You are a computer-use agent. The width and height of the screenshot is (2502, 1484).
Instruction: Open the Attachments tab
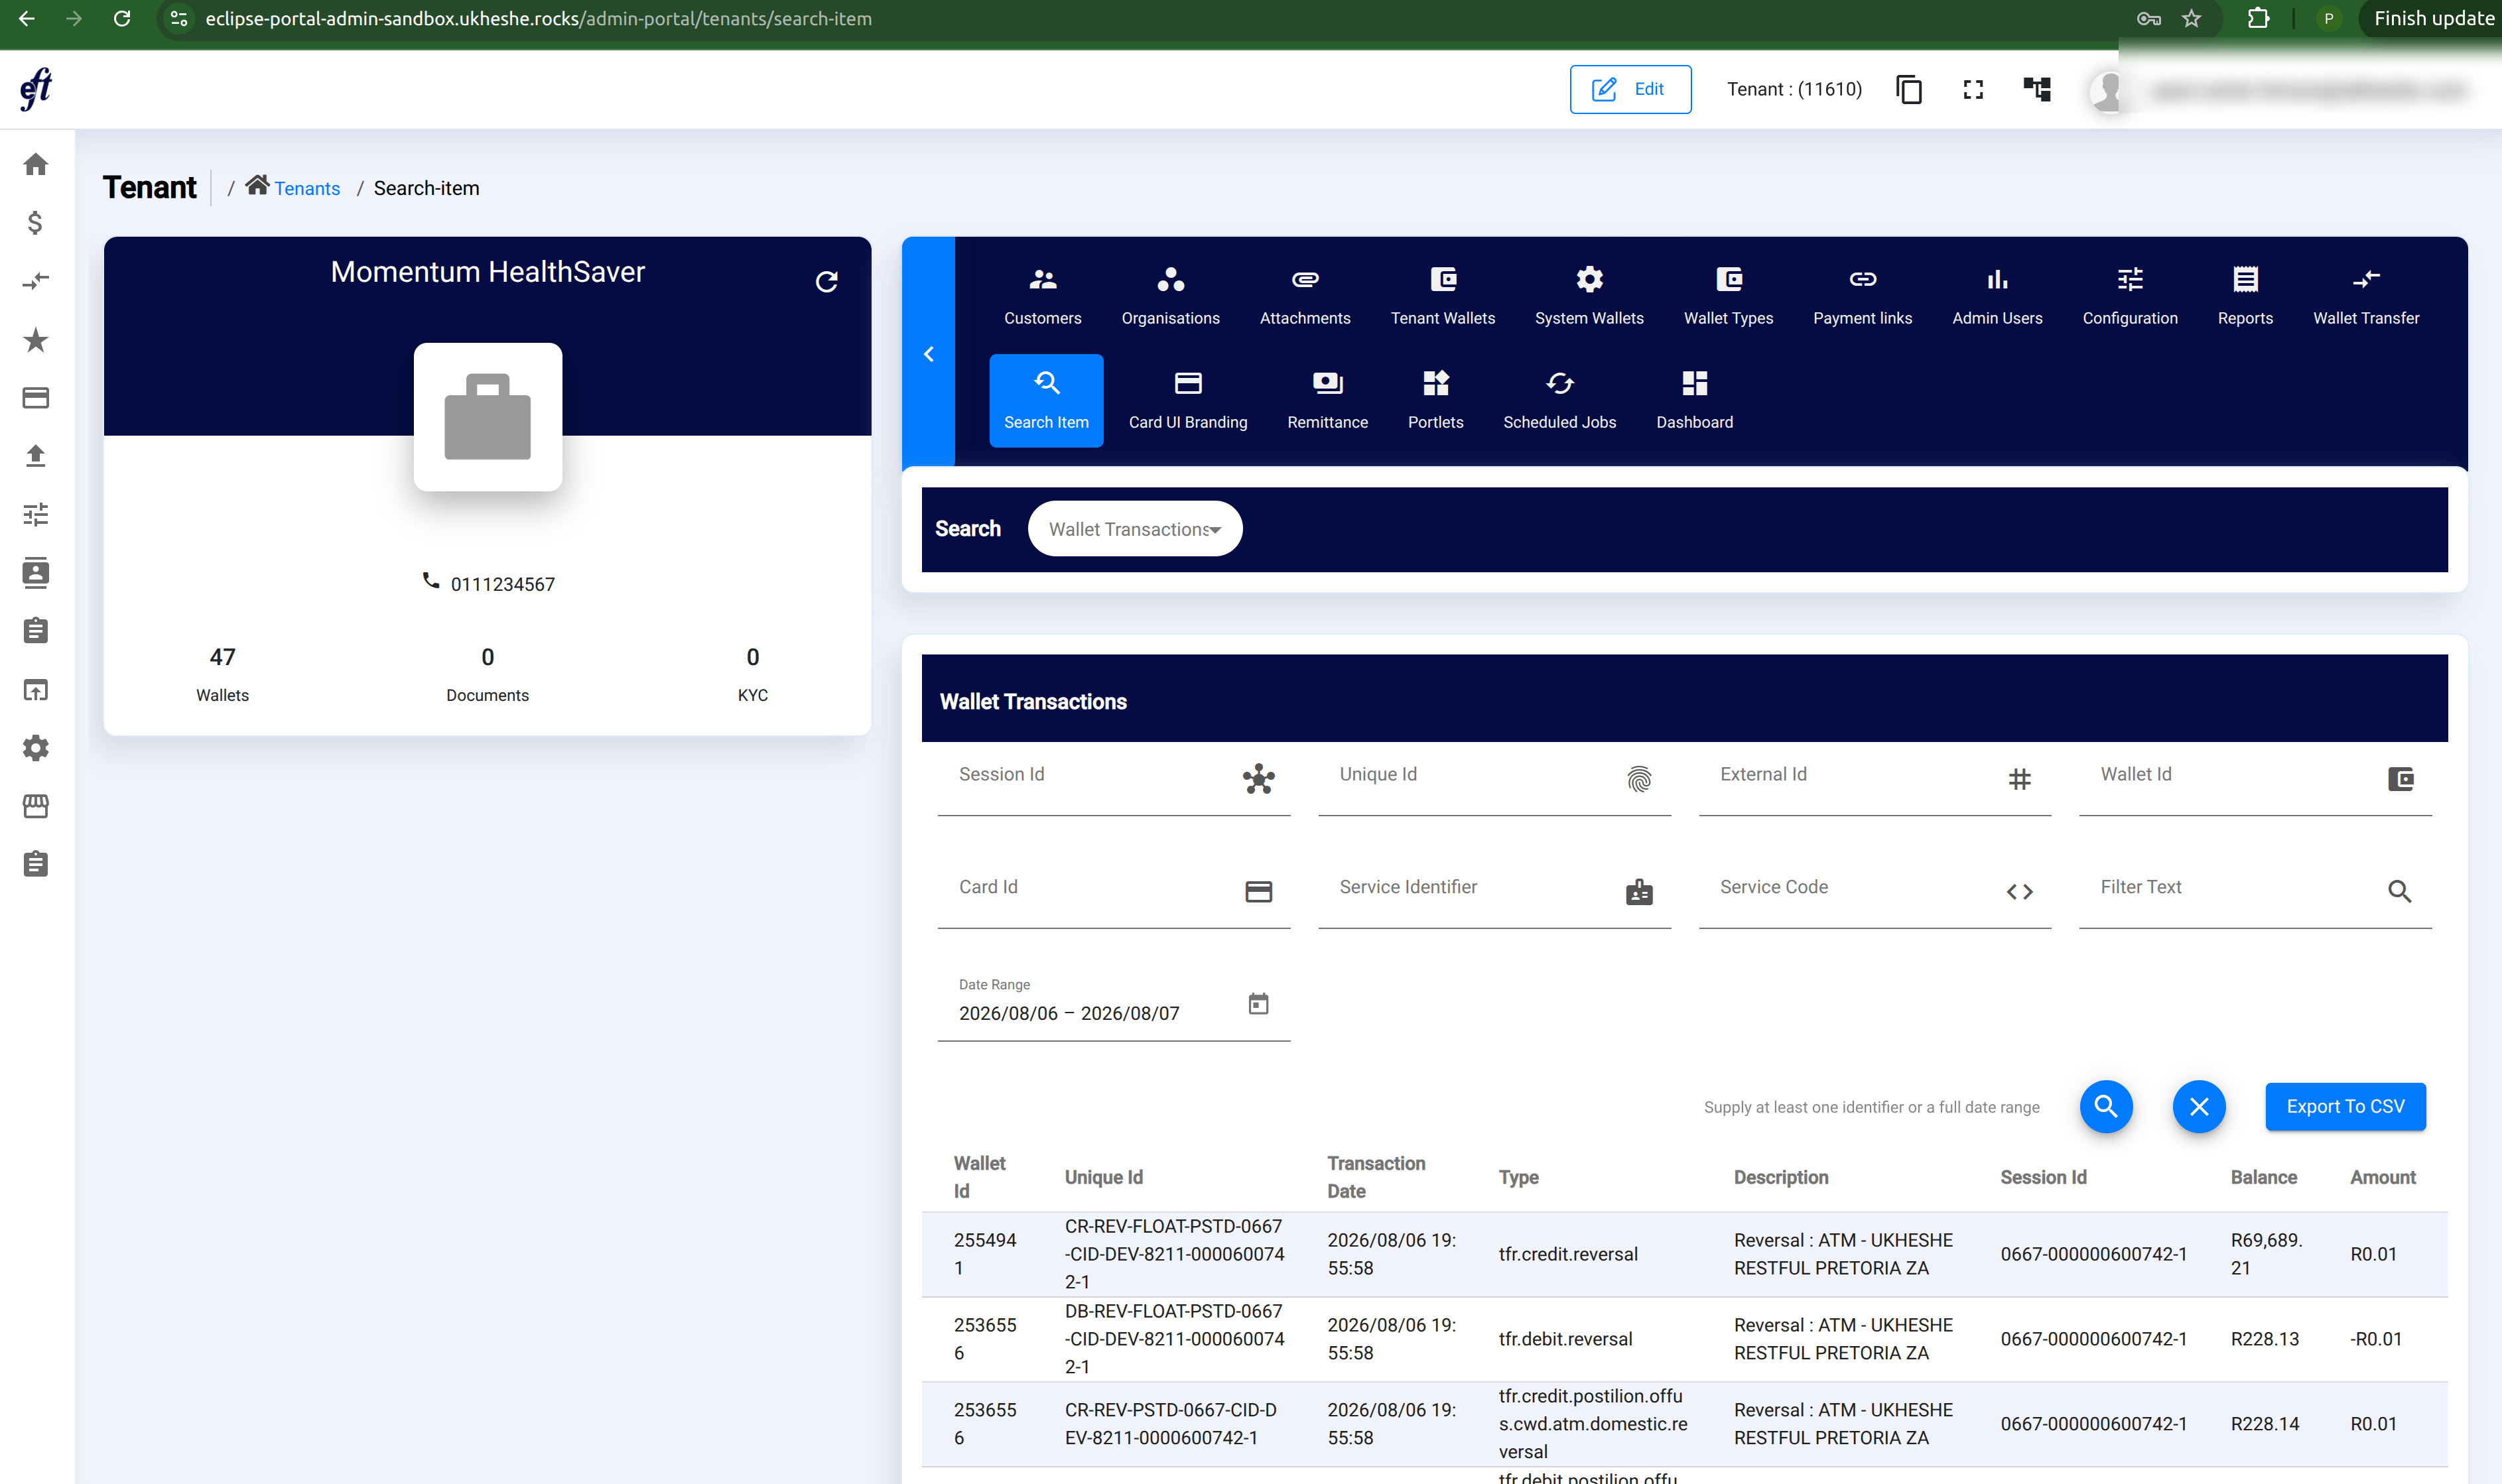point(1305,296)
